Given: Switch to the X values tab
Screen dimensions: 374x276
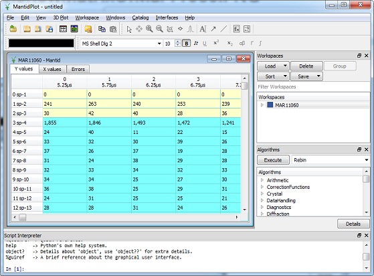Looking at the screenshot, I should coord(52,69).
